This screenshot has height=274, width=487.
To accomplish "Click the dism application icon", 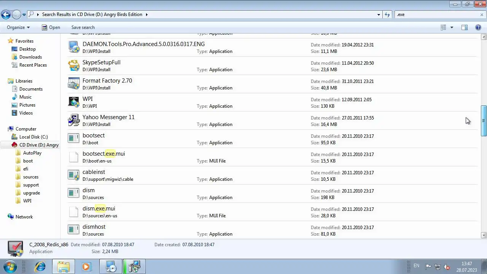I will coord(74,193).
